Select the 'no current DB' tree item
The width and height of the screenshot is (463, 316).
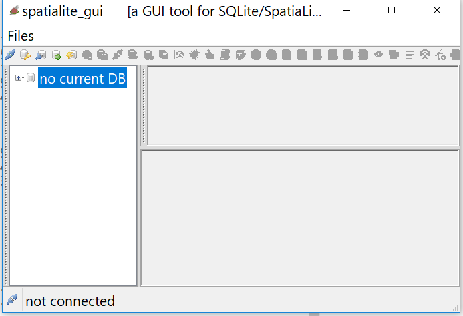82,78
